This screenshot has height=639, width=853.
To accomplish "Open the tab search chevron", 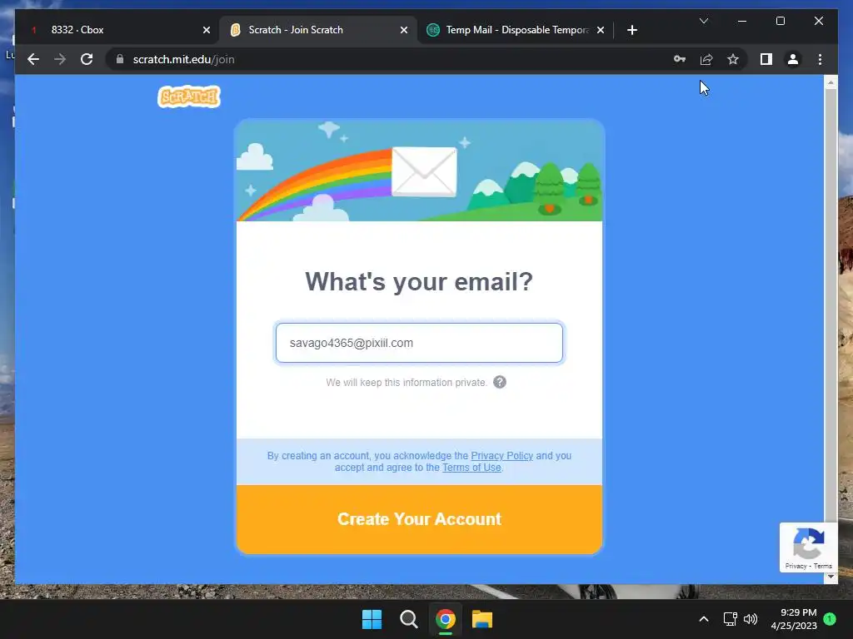I will (x=703, y=21).
